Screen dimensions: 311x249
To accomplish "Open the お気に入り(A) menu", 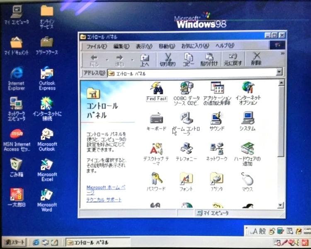I will (195, 46).
